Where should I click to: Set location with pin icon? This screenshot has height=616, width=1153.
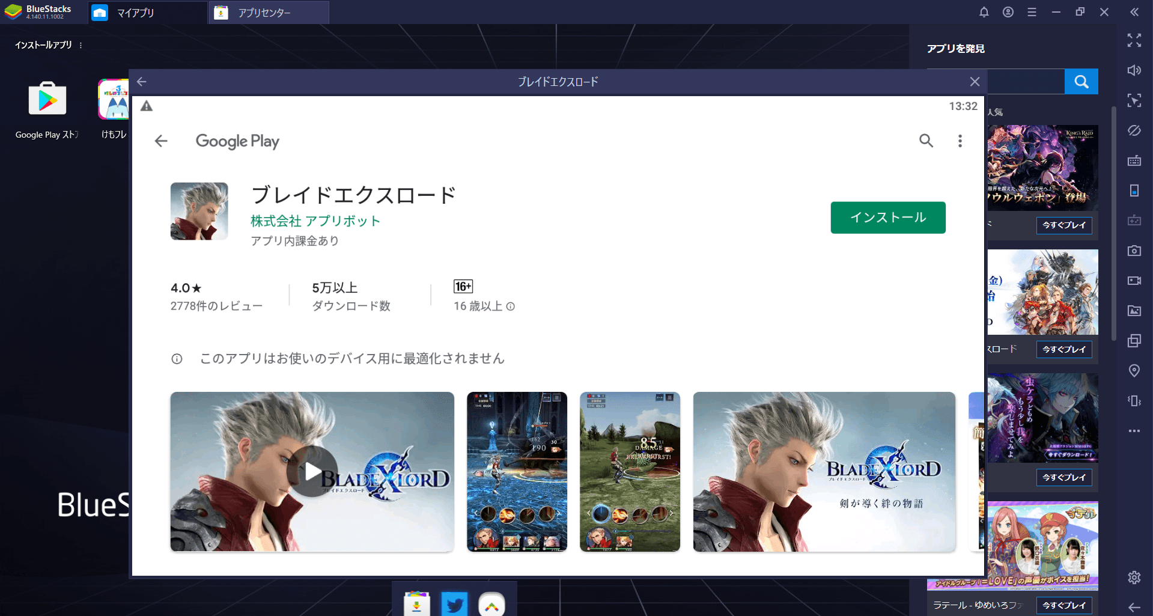tap(1134, 371)
